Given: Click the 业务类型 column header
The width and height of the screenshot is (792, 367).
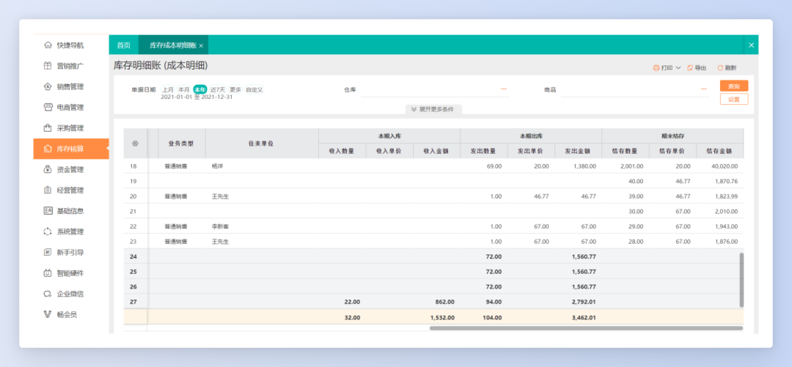Looking at the screenshot, I should [181, 144].
